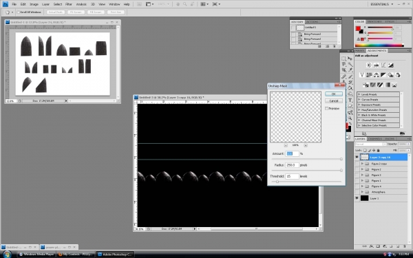This screenshot has width=413, height=258.
Task: Add a Channel Mixer adjustment
Action: coord(398,75)
